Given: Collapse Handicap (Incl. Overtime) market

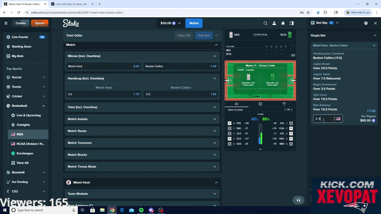Looking at the screenshot, I should point(142,78).
